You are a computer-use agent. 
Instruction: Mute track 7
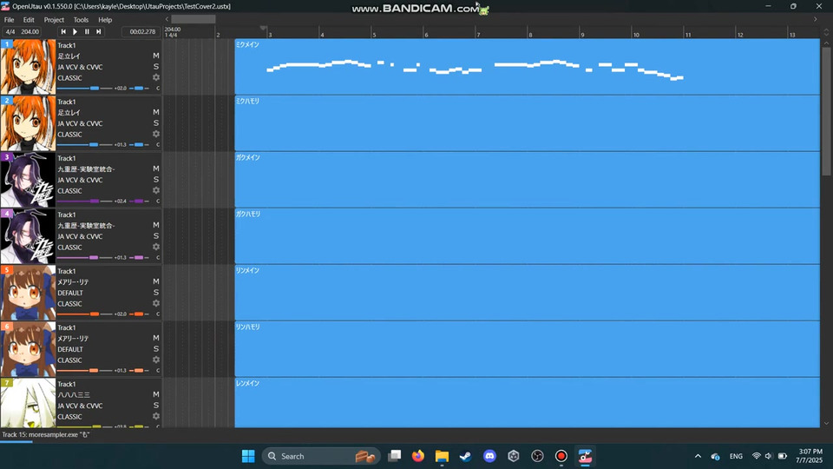[x=155, y=393]
